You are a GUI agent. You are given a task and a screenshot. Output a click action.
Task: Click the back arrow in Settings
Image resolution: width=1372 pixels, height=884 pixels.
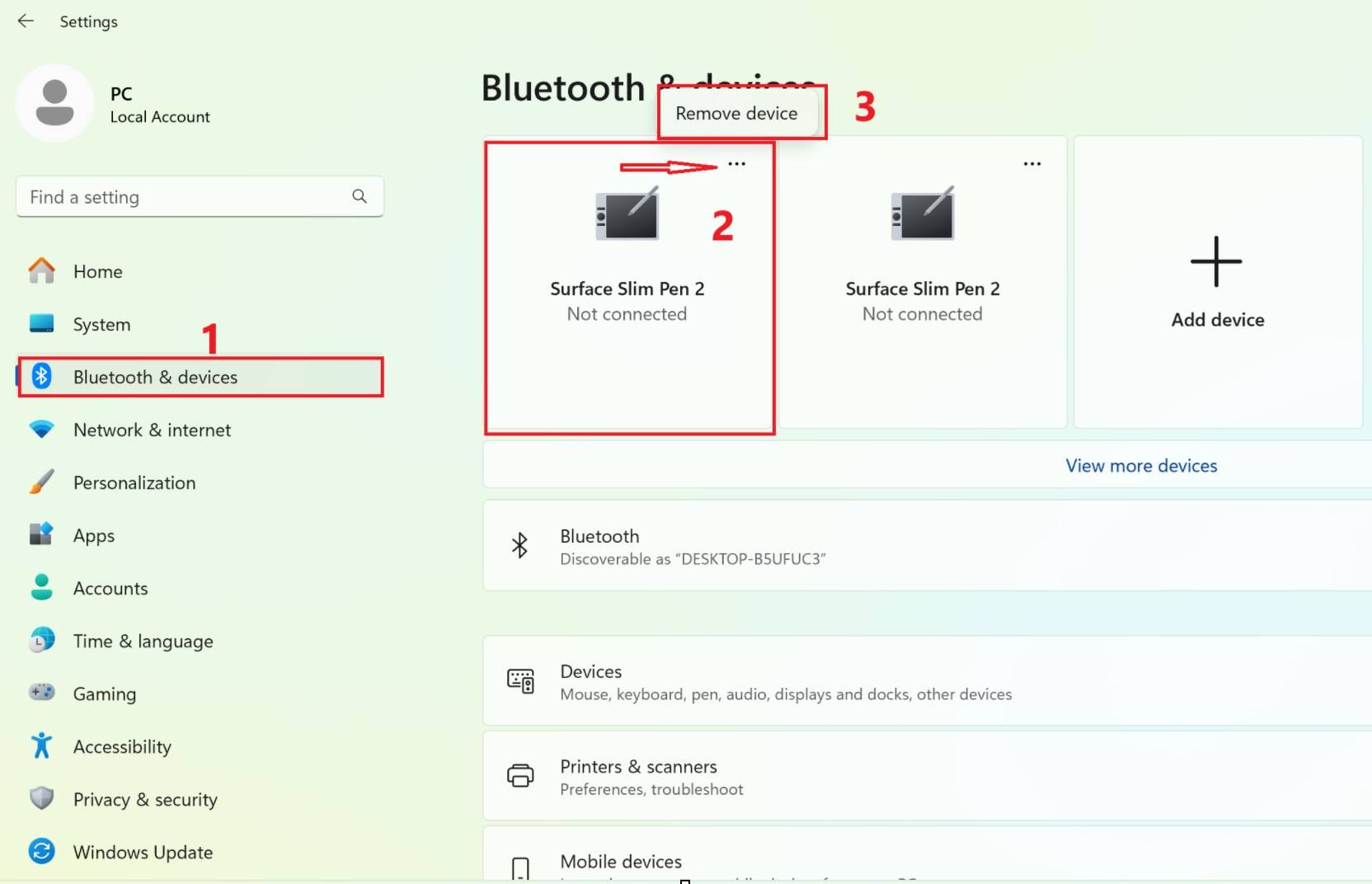[26, 21]
